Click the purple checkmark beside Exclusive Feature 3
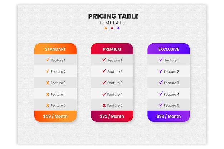Image resolution: width=224 pixels, height=149 pixels. [161, 82]
